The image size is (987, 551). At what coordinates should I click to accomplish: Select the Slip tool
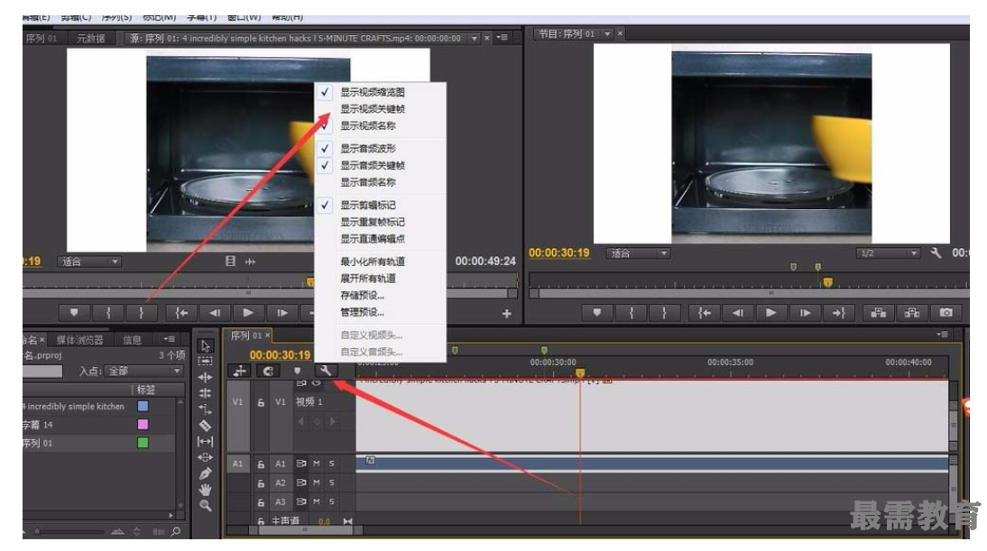coord(205,441)
